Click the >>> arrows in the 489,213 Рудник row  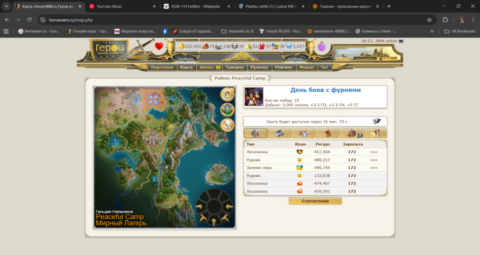373,160
